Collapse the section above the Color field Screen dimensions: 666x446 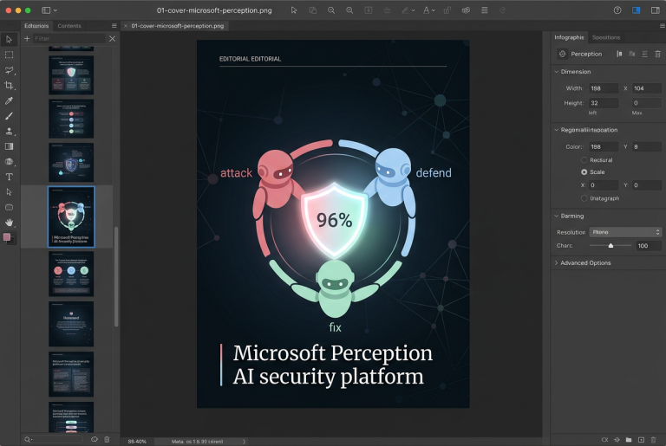click(557, 130)
